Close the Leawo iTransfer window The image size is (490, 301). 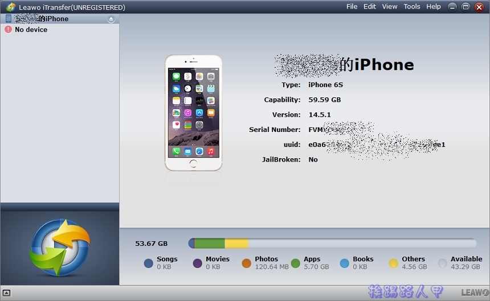pyautogui.click(x=479, y=7)
